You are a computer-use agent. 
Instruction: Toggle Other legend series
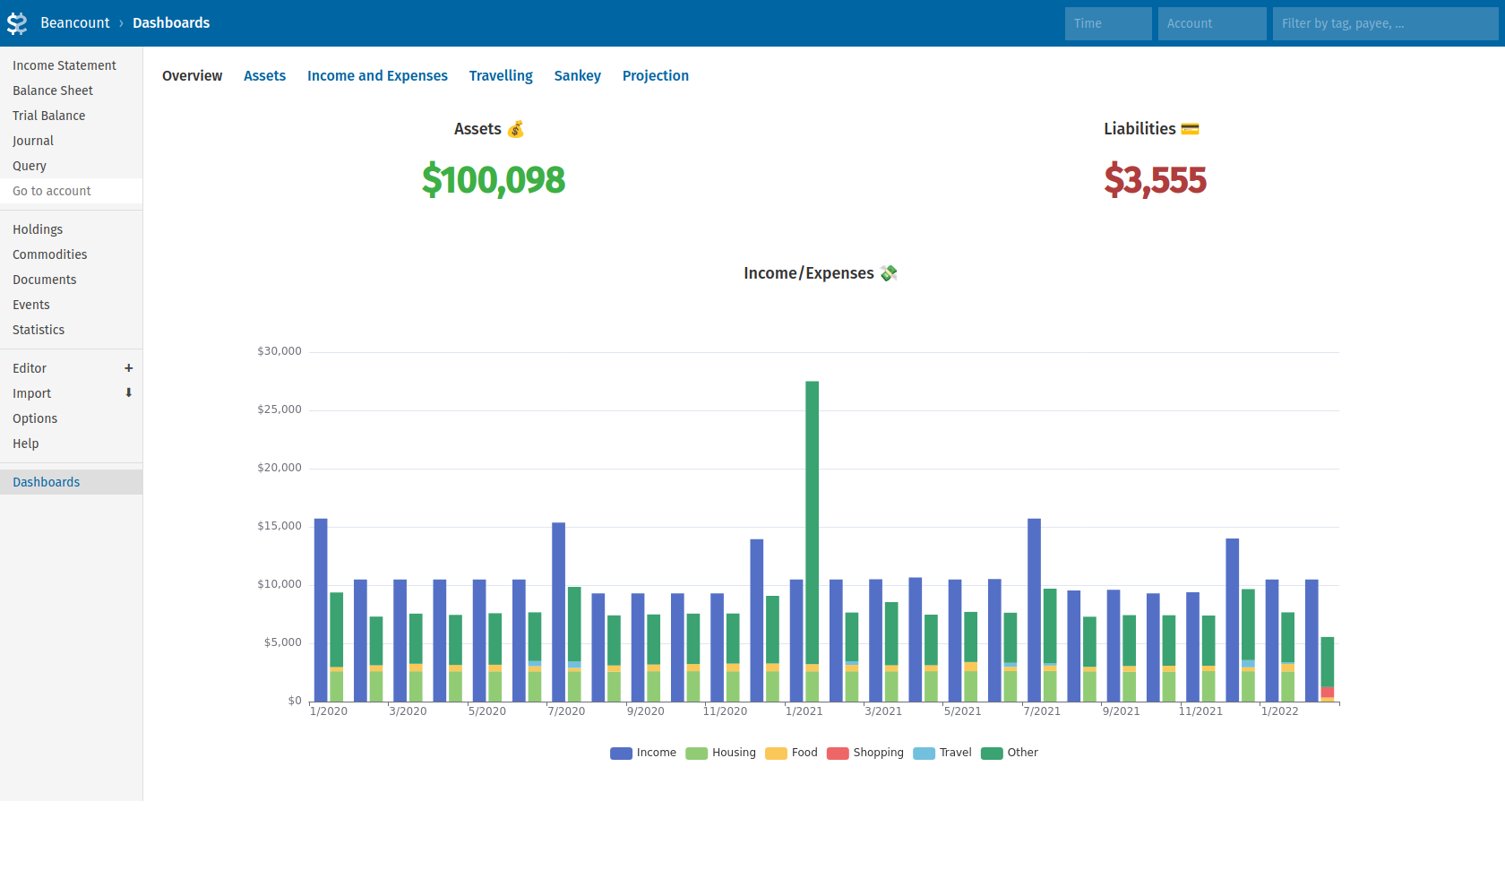coord(1010,753)
